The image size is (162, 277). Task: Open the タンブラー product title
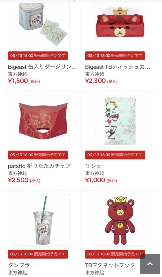(22, 265)
